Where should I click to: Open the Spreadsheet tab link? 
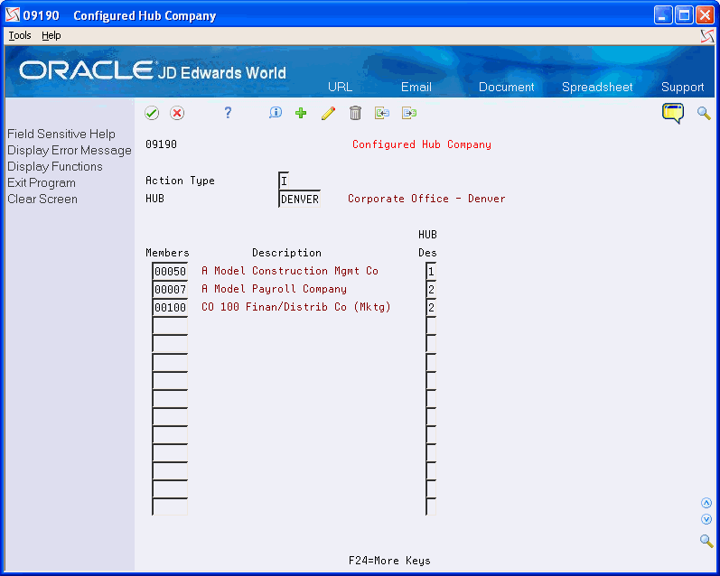click(x=597, y=87)
